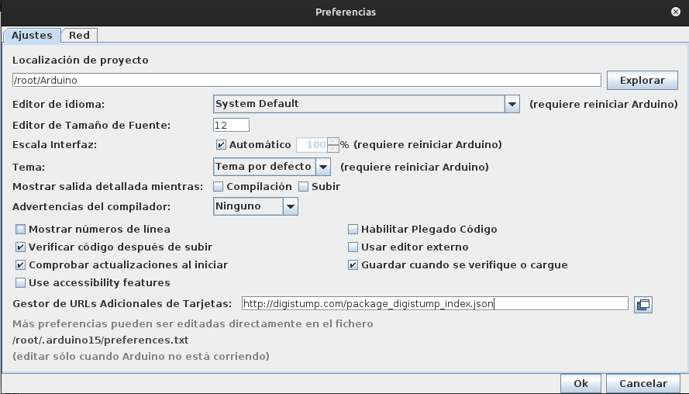Viewport: 689px width, 394px height.
Task: Confirm preferences with the Ok button
Action: tap(580, 383)
